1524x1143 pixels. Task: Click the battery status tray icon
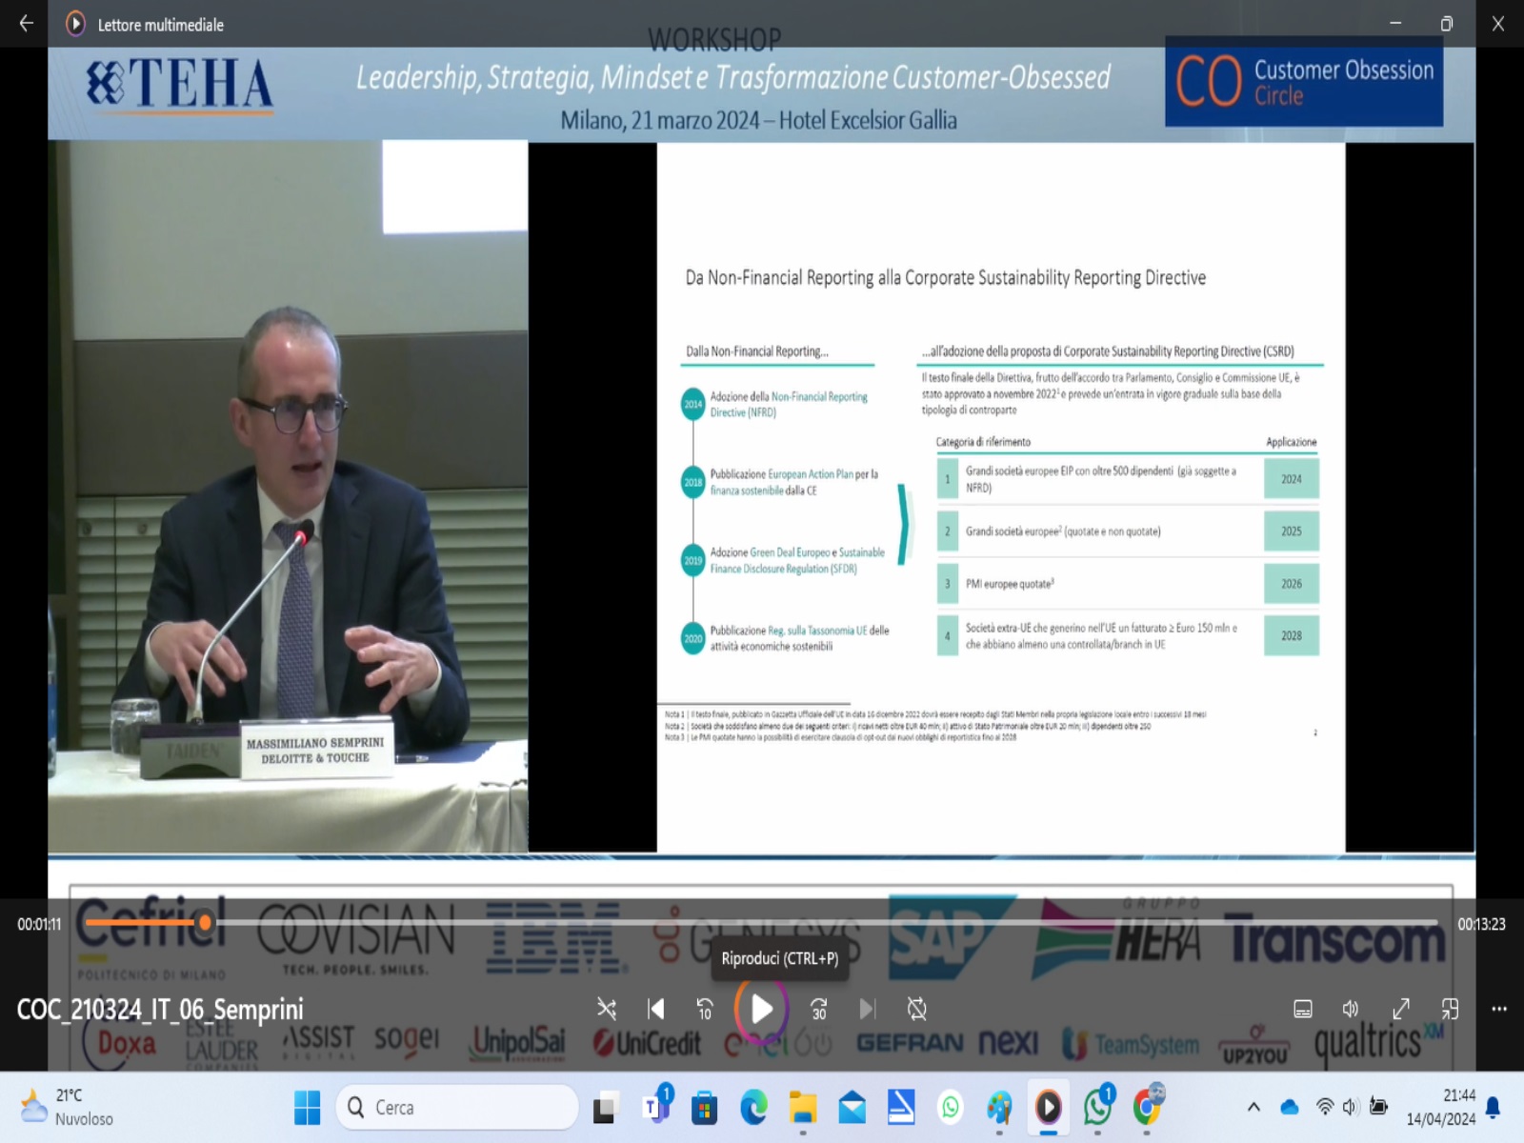click(x=1378, y=1107)
